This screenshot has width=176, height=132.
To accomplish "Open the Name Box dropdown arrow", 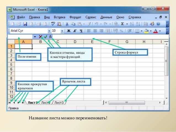I will click(35, 37).
